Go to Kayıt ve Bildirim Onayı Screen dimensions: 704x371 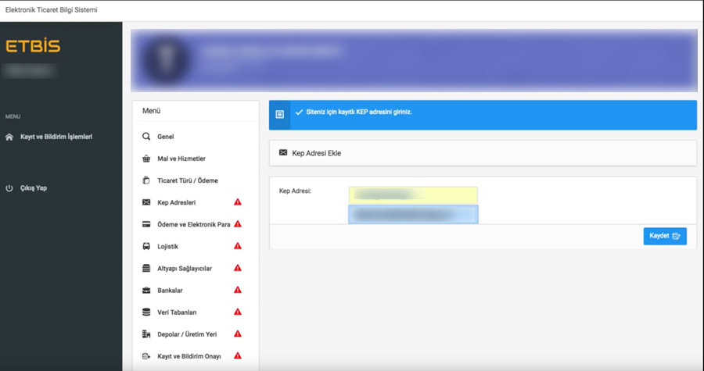point(189,357)
